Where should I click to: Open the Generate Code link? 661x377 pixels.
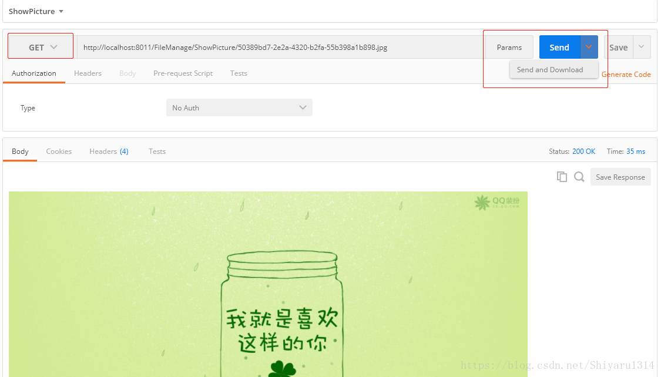click(x=626, y=75)
